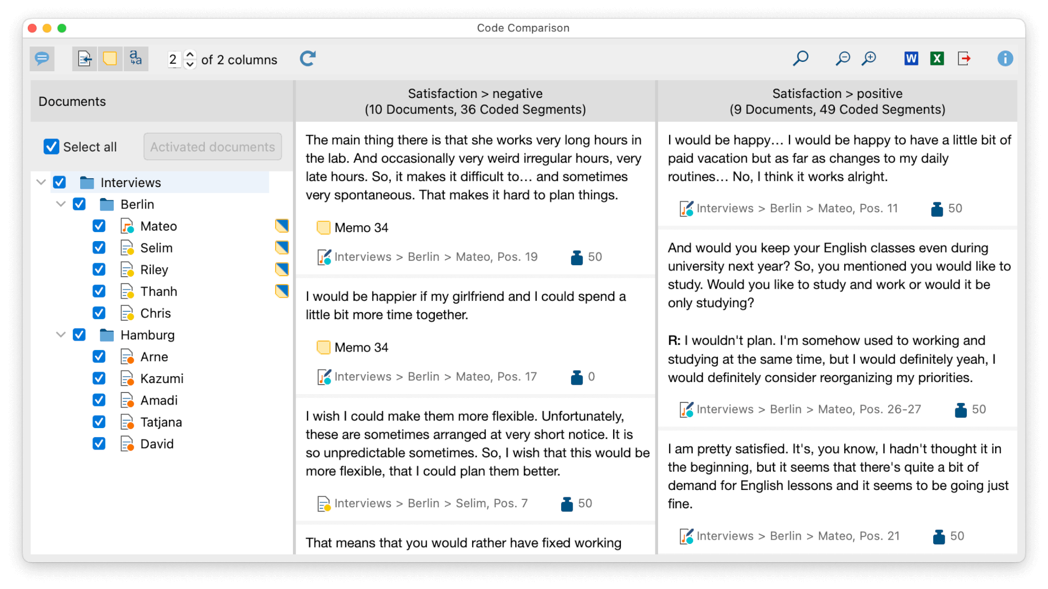Screen dimensions: 1048x589
Task: Open the info help icon
Action: point(1006,58)
